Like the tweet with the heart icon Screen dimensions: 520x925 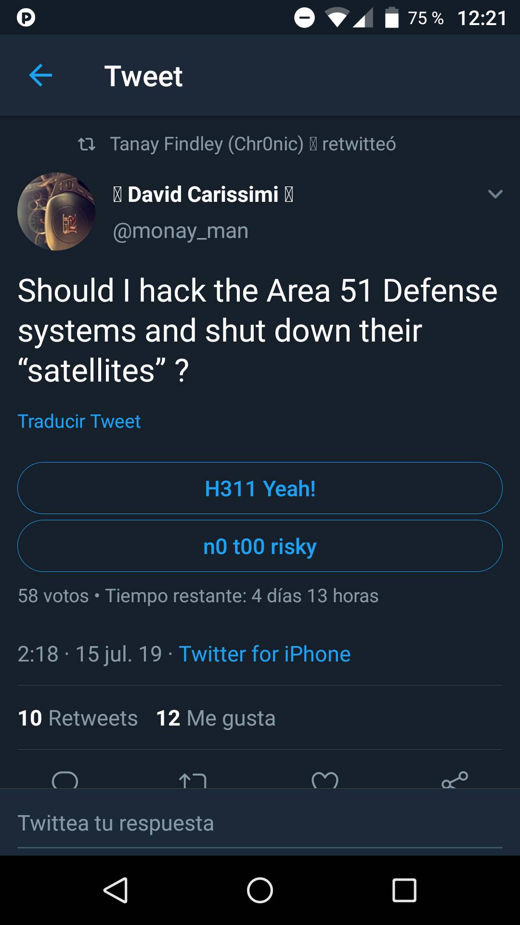pos(325,780)
